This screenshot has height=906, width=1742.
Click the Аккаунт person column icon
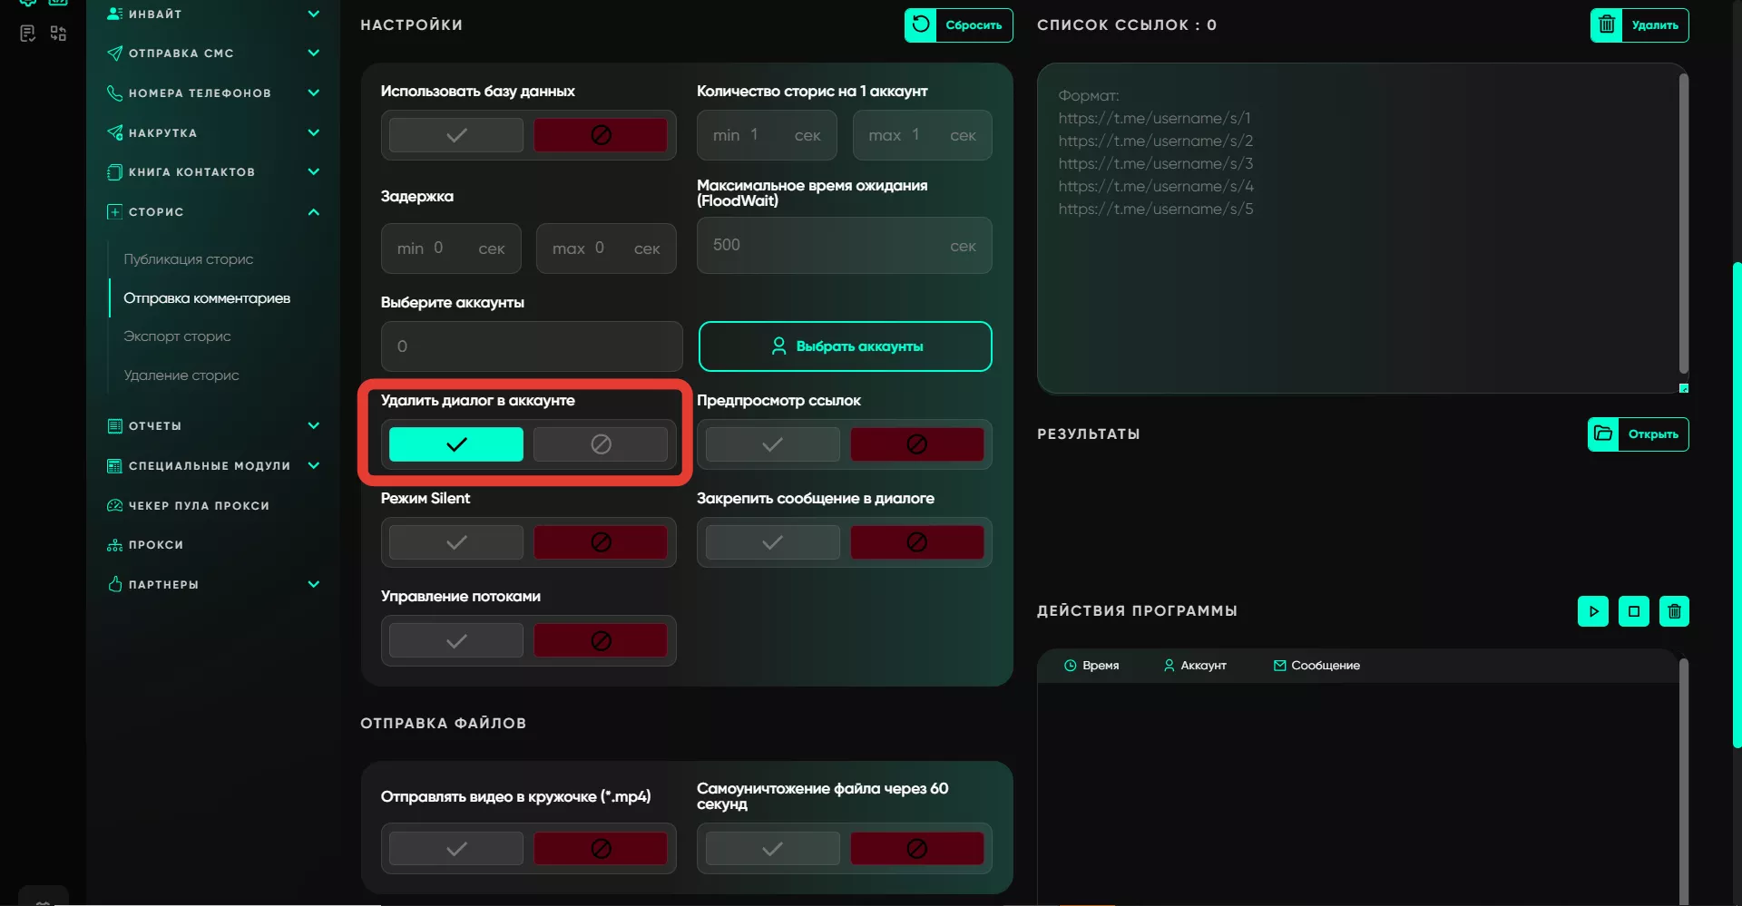pyautogui.click(x=1169, y=666)
